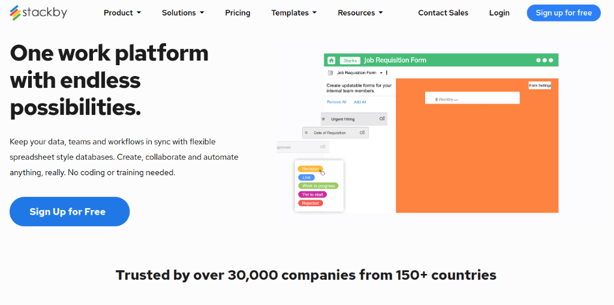Click the 'Trusted by over 30,000 companies' heading
Viewport: 614px width, 305px height.
(306, 275)
